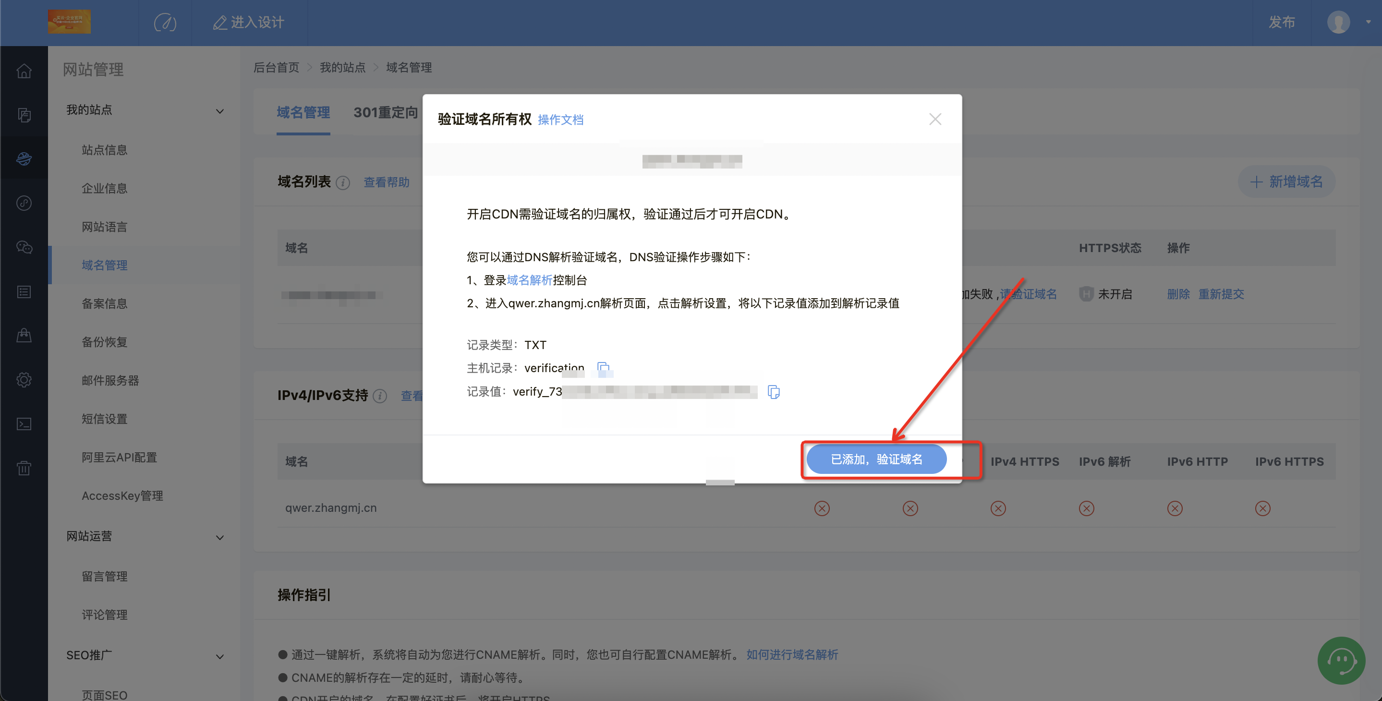Click the trash bin icon in sidebar

[x=24, y=468]
